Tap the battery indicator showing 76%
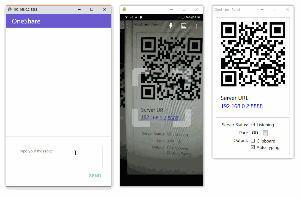Screen dimensions: 301x198 [x=189, y=17]
